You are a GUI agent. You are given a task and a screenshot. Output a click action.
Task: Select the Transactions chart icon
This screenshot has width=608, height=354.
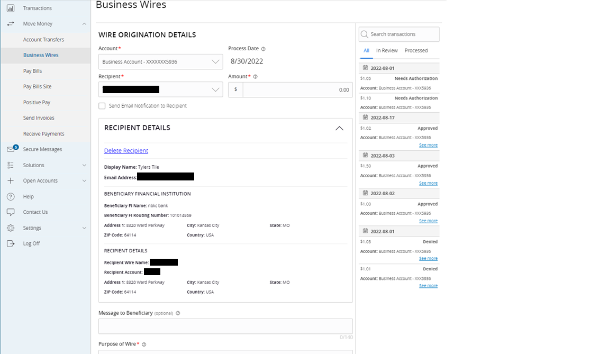pyautogui.click(x=11, y=7)
